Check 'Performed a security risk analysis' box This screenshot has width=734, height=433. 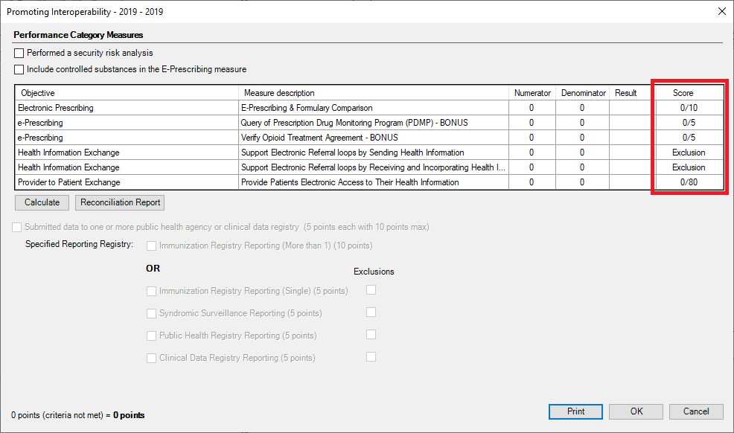click(19, 54)
